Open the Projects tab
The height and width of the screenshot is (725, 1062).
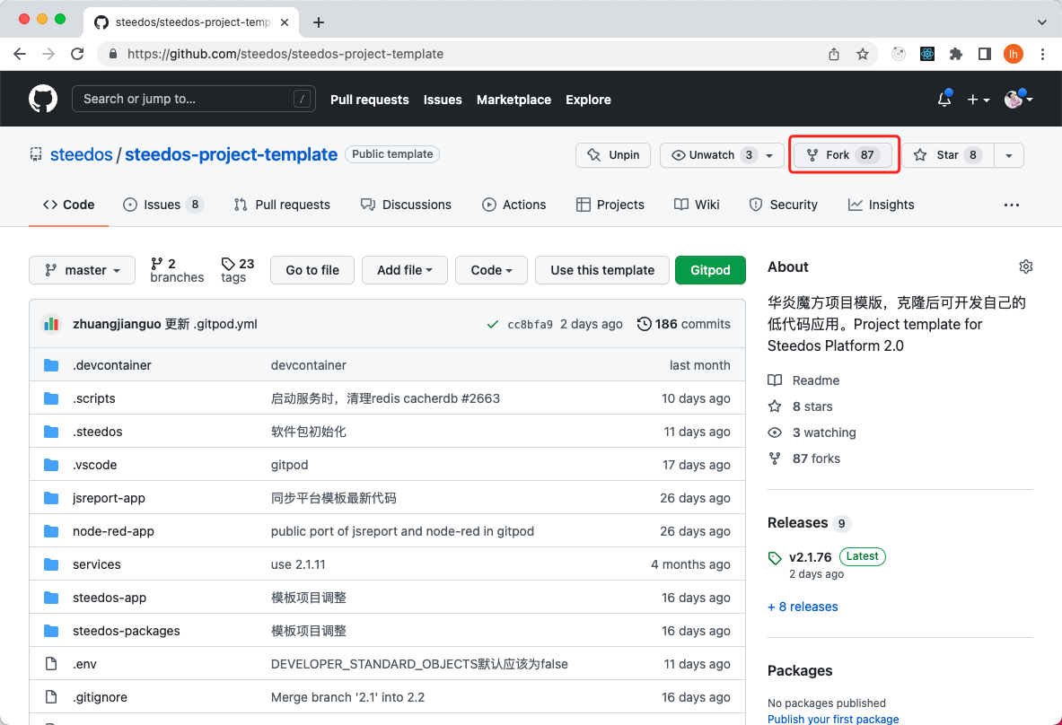(x=610, y=205)
